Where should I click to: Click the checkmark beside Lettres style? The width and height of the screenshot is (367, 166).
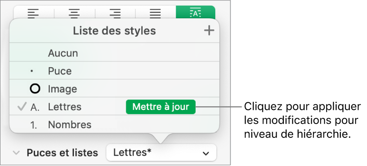(22, 107)
